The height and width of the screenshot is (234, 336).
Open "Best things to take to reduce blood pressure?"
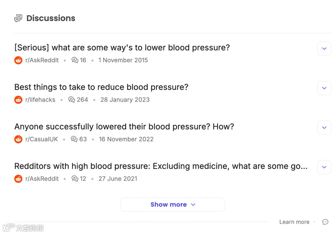coord(101,87)
